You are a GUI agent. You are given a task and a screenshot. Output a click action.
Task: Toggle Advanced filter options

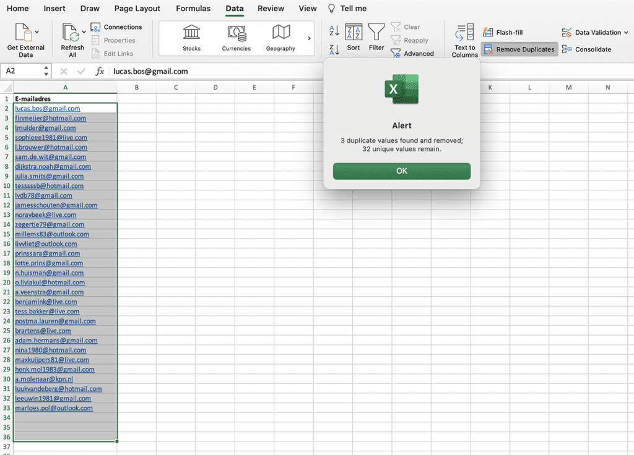(413, 53)
